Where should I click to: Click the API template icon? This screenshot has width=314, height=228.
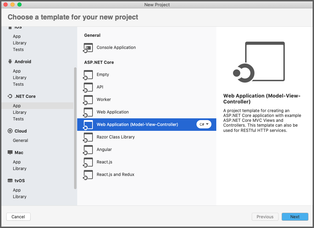click(x=88, y=87)
